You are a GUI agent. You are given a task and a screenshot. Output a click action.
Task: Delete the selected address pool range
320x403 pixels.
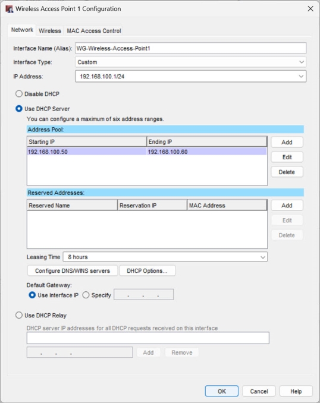coord(287,172)
